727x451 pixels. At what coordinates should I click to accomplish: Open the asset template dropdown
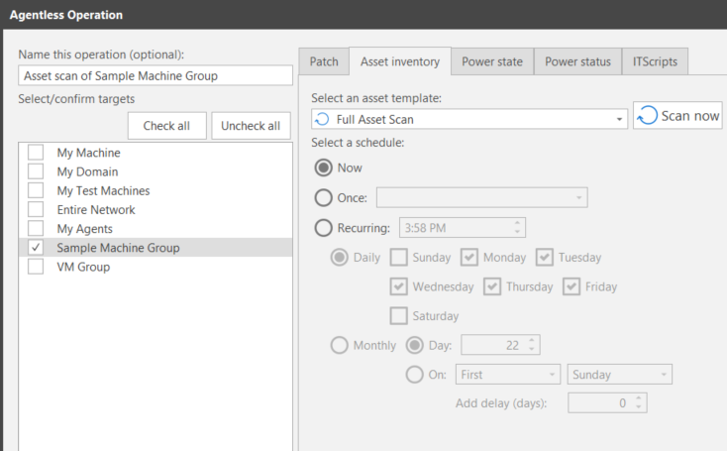620,119
